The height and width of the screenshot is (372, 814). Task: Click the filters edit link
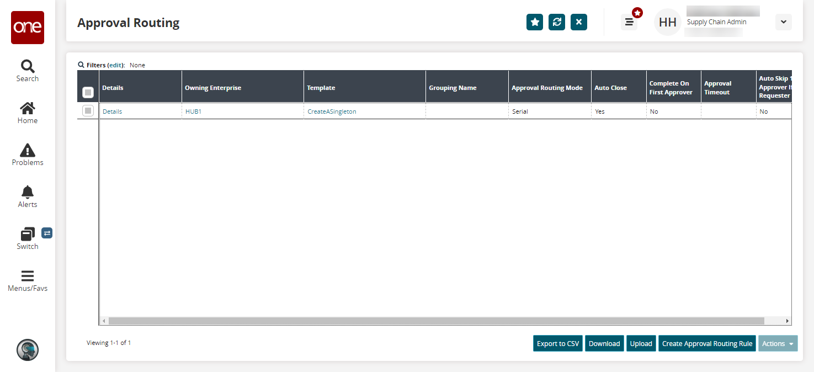click(116, 65)
